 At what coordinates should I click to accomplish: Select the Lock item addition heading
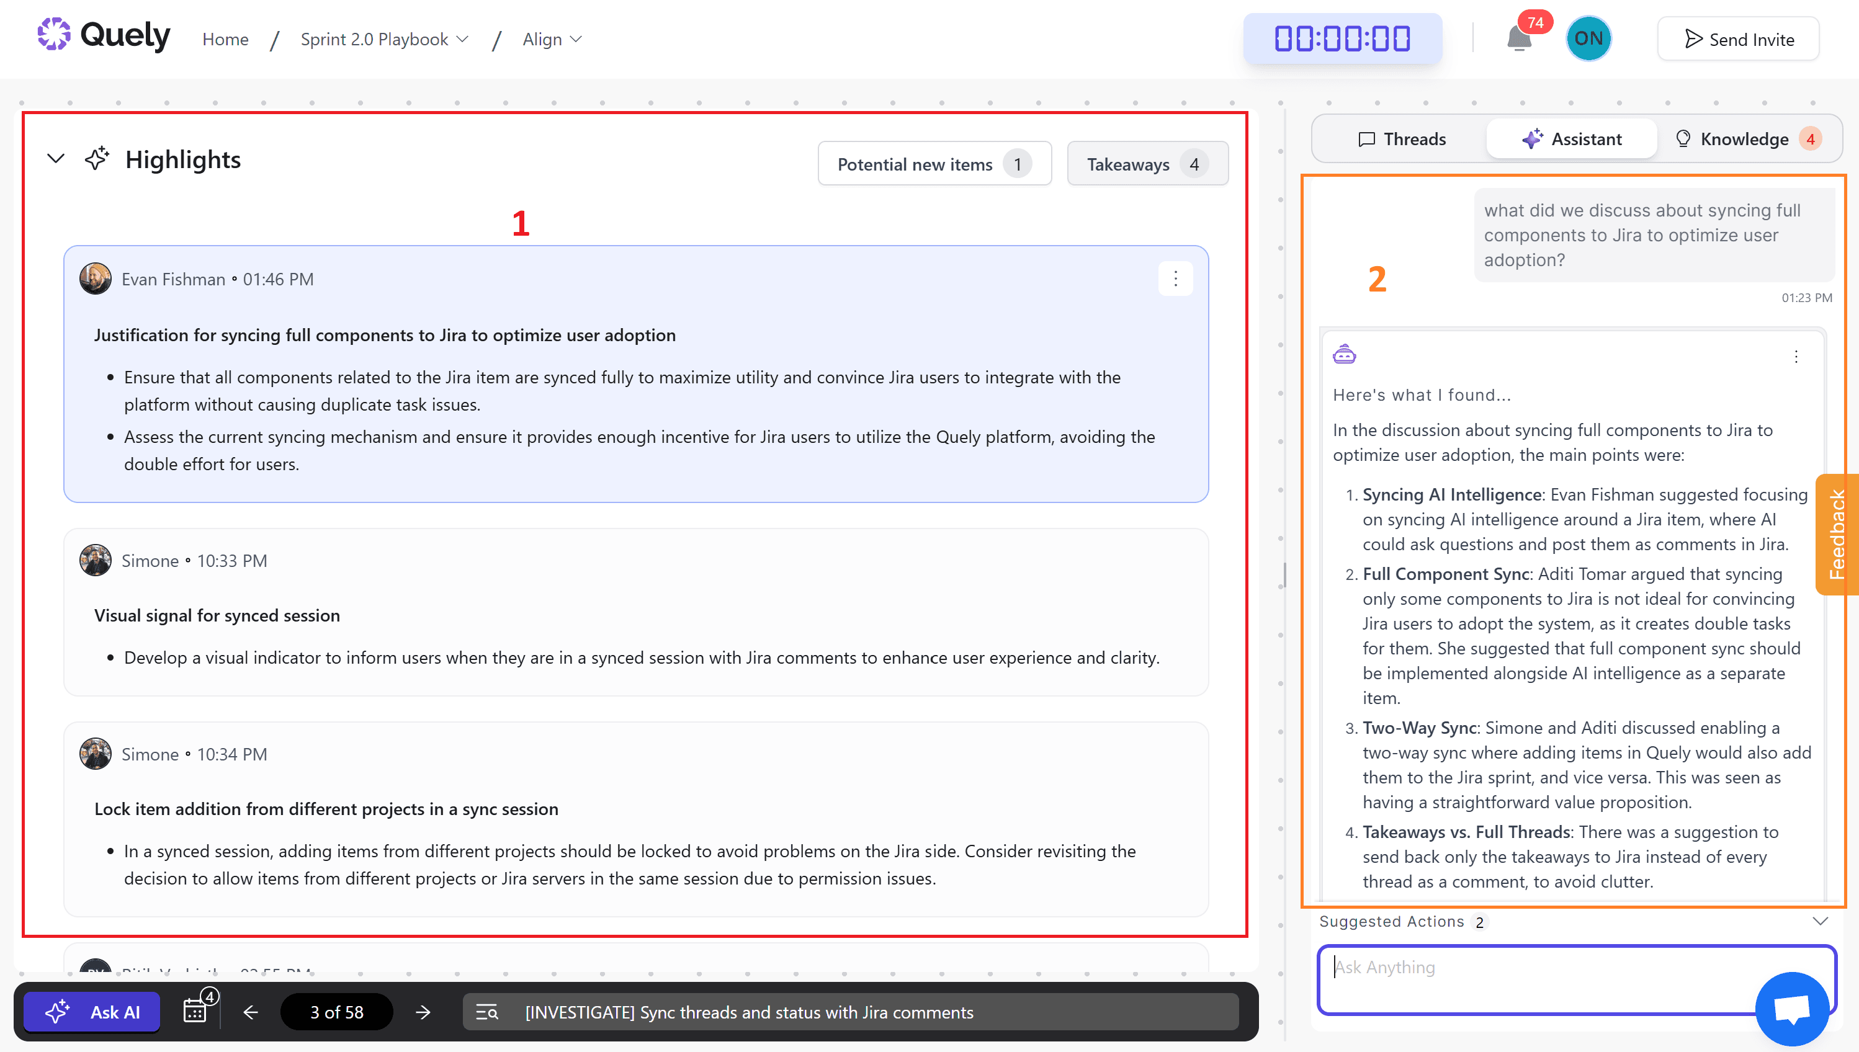[326, 809]
